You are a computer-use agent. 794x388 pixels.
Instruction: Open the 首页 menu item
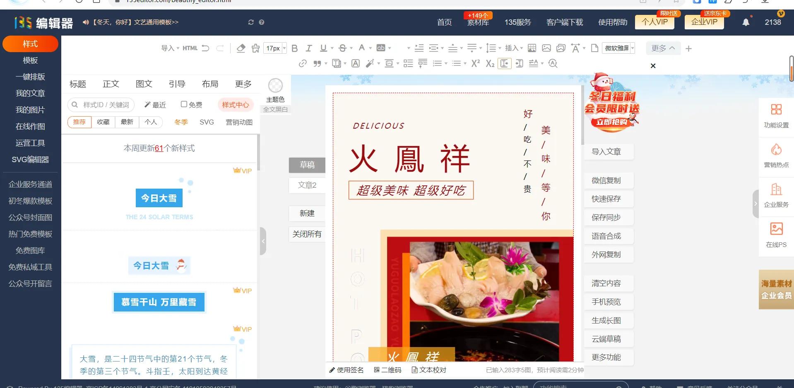click(444, 22)
